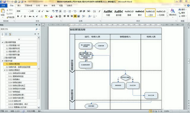Switch to the Insert ribbon tab
Image resolution: width=190 pixels, height=113 pixels.
[x=19, y=5]
